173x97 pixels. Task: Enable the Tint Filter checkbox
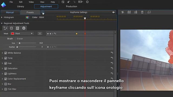point(5,89)
